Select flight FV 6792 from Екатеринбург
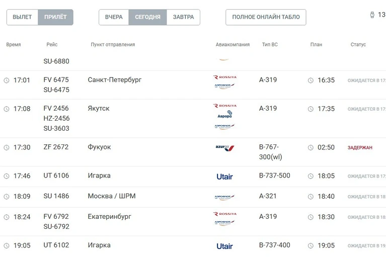 tap(56, 217)
